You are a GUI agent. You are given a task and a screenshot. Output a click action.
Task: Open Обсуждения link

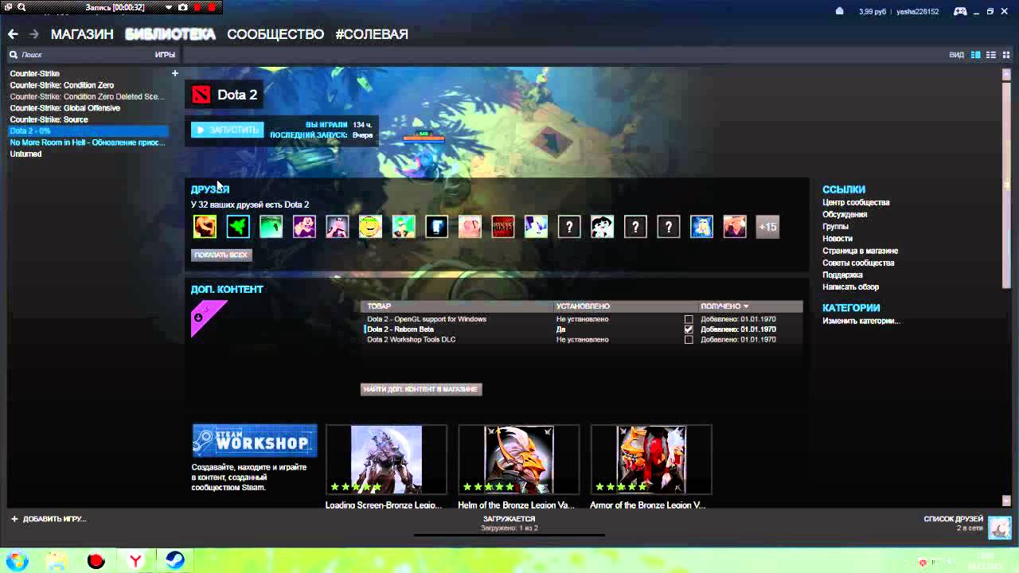(x=845, y=215)
